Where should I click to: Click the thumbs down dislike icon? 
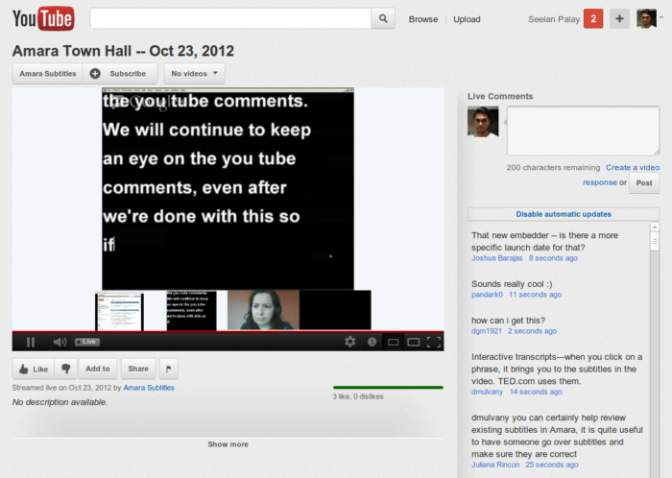[x=66, y=369]
